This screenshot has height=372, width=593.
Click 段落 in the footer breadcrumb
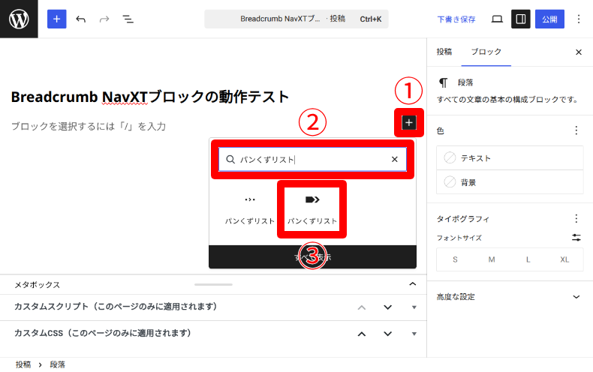click(x=58, y=364)
